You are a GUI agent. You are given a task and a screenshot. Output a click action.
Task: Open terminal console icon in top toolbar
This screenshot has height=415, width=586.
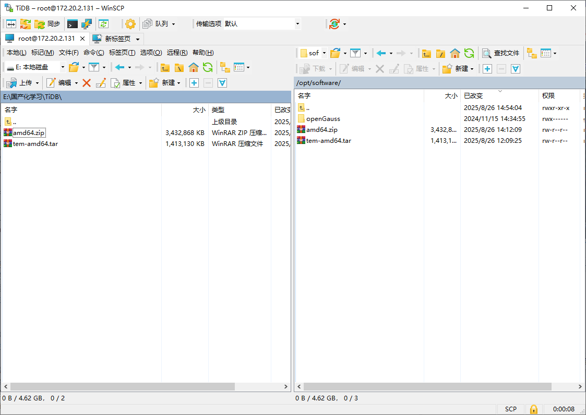73,24
